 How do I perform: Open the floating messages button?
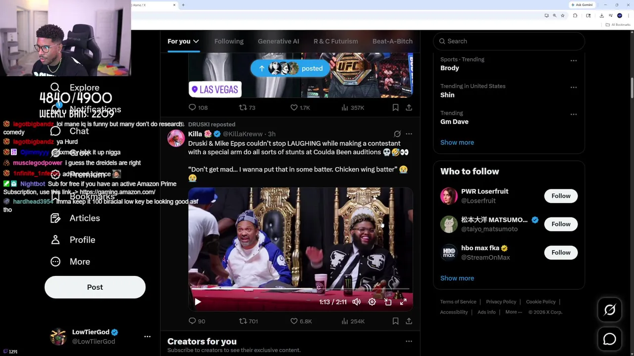[x=610, y=339]
